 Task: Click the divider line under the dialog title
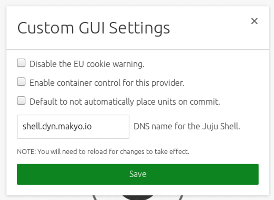pyautogui.click(x=138, y=49)
